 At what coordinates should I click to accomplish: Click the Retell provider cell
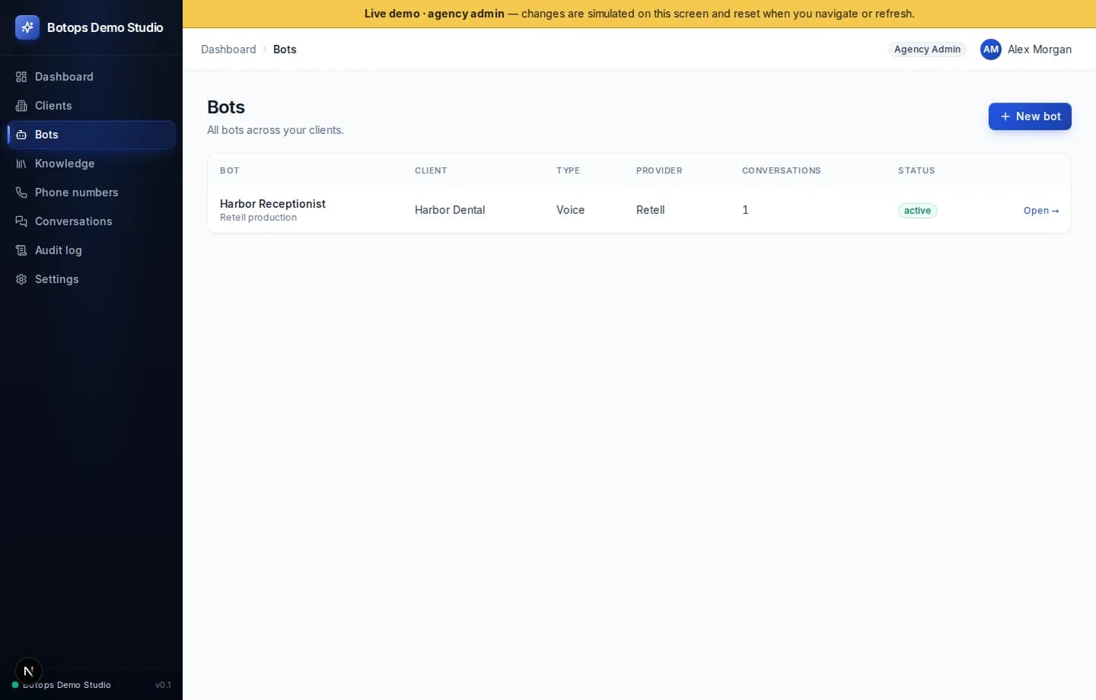point(650,210)
